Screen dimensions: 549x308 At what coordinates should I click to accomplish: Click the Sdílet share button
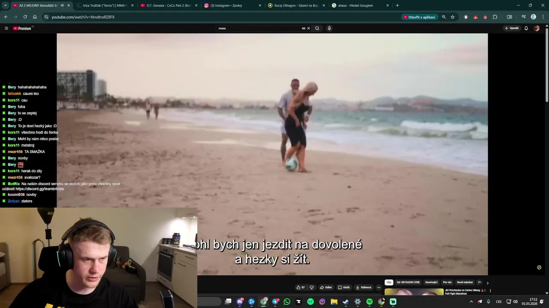pos(326,287)
